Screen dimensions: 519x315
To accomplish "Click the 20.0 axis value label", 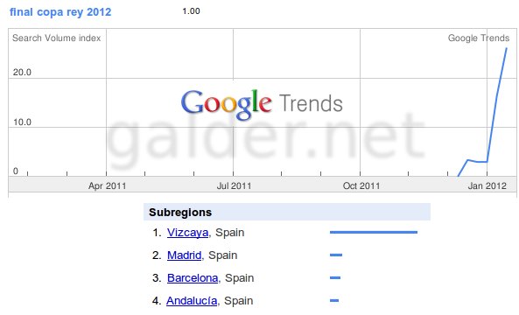I will pos(22,72).
